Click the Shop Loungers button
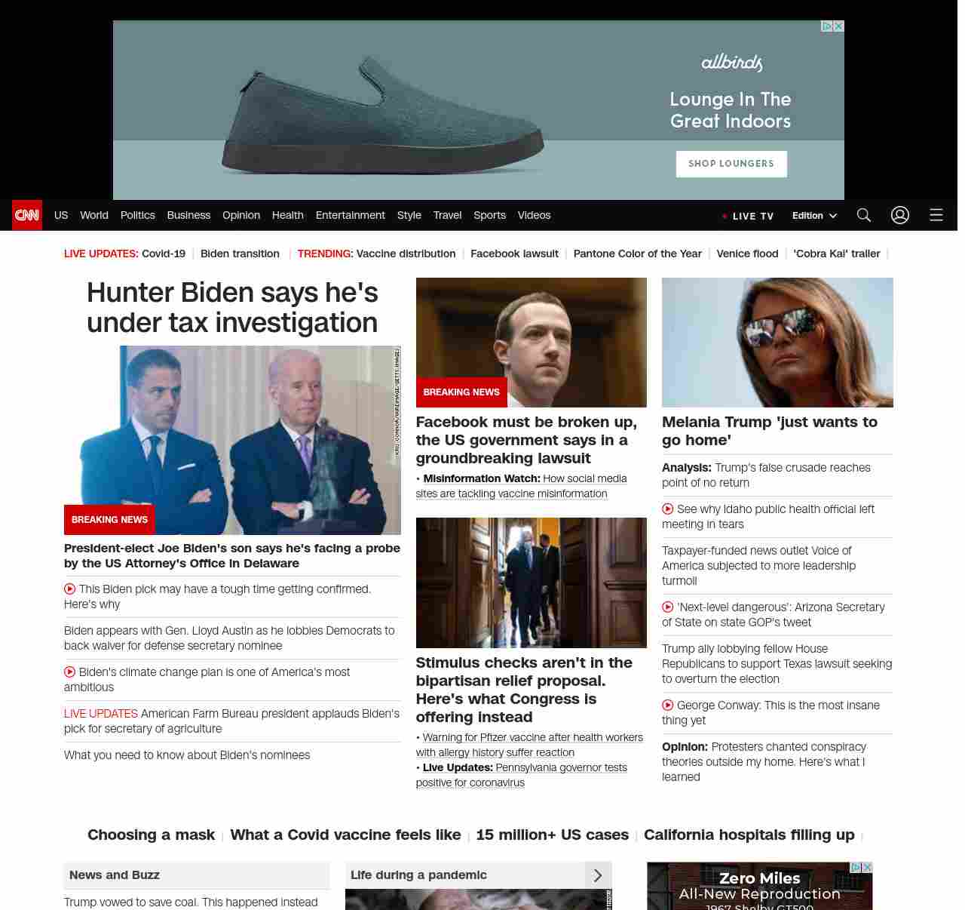 click(731, 164)
